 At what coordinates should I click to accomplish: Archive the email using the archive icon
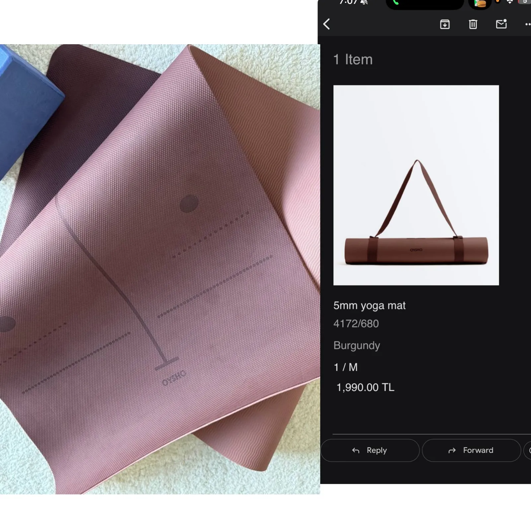(445, 24)
